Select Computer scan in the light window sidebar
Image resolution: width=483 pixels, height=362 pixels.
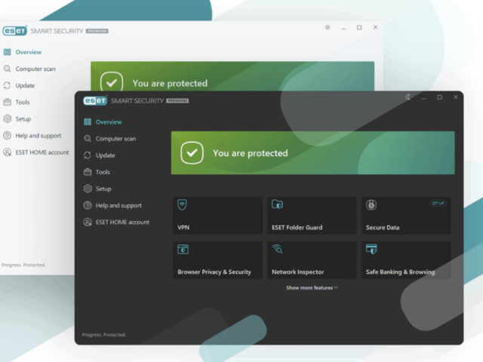click(29, 69)
